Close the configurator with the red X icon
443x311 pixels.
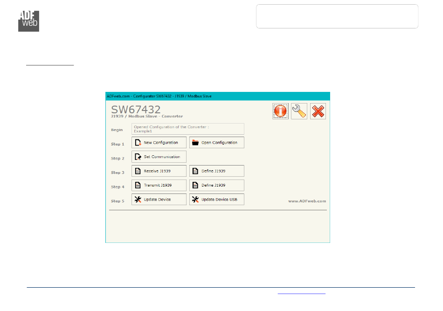318,111
